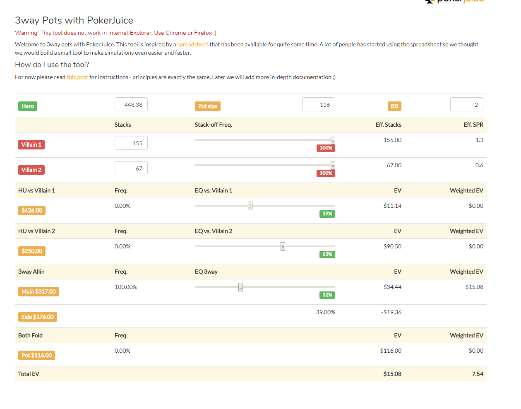Screen dimensions: 521x409
Task: Click the $90.50 EV value
Action: [392, 246]
